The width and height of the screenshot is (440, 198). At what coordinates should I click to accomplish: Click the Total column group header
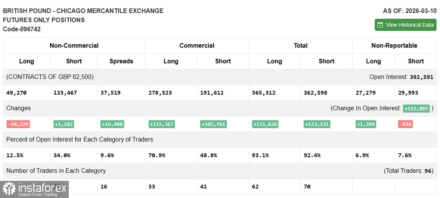point(300,45)
